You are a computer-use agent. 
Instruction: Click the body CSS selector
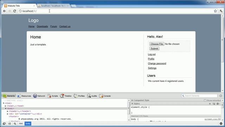133,119
